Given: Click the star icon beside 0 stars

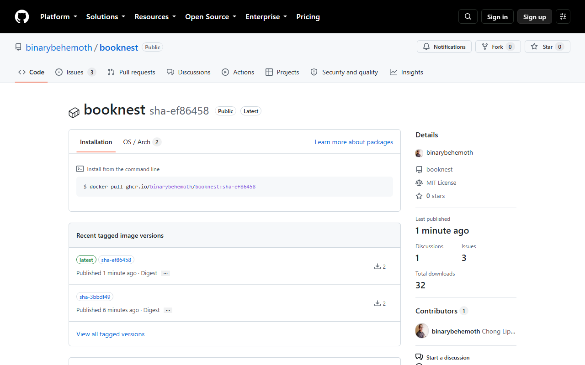Looking at the screenshot, I should coord(419,196).
